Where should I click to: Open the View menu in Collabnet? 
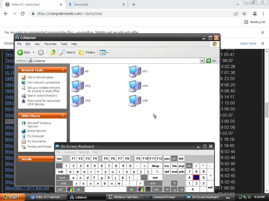(x=37, y=44)
